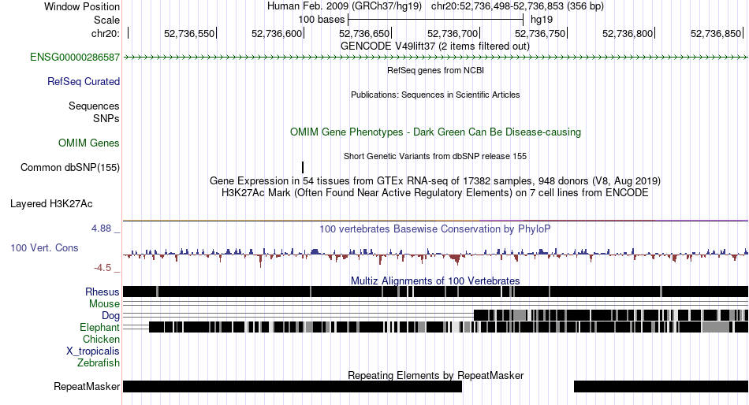Click the RepeatMasker track label
This screenshot has height=405, width=749.
click(87, 386)
